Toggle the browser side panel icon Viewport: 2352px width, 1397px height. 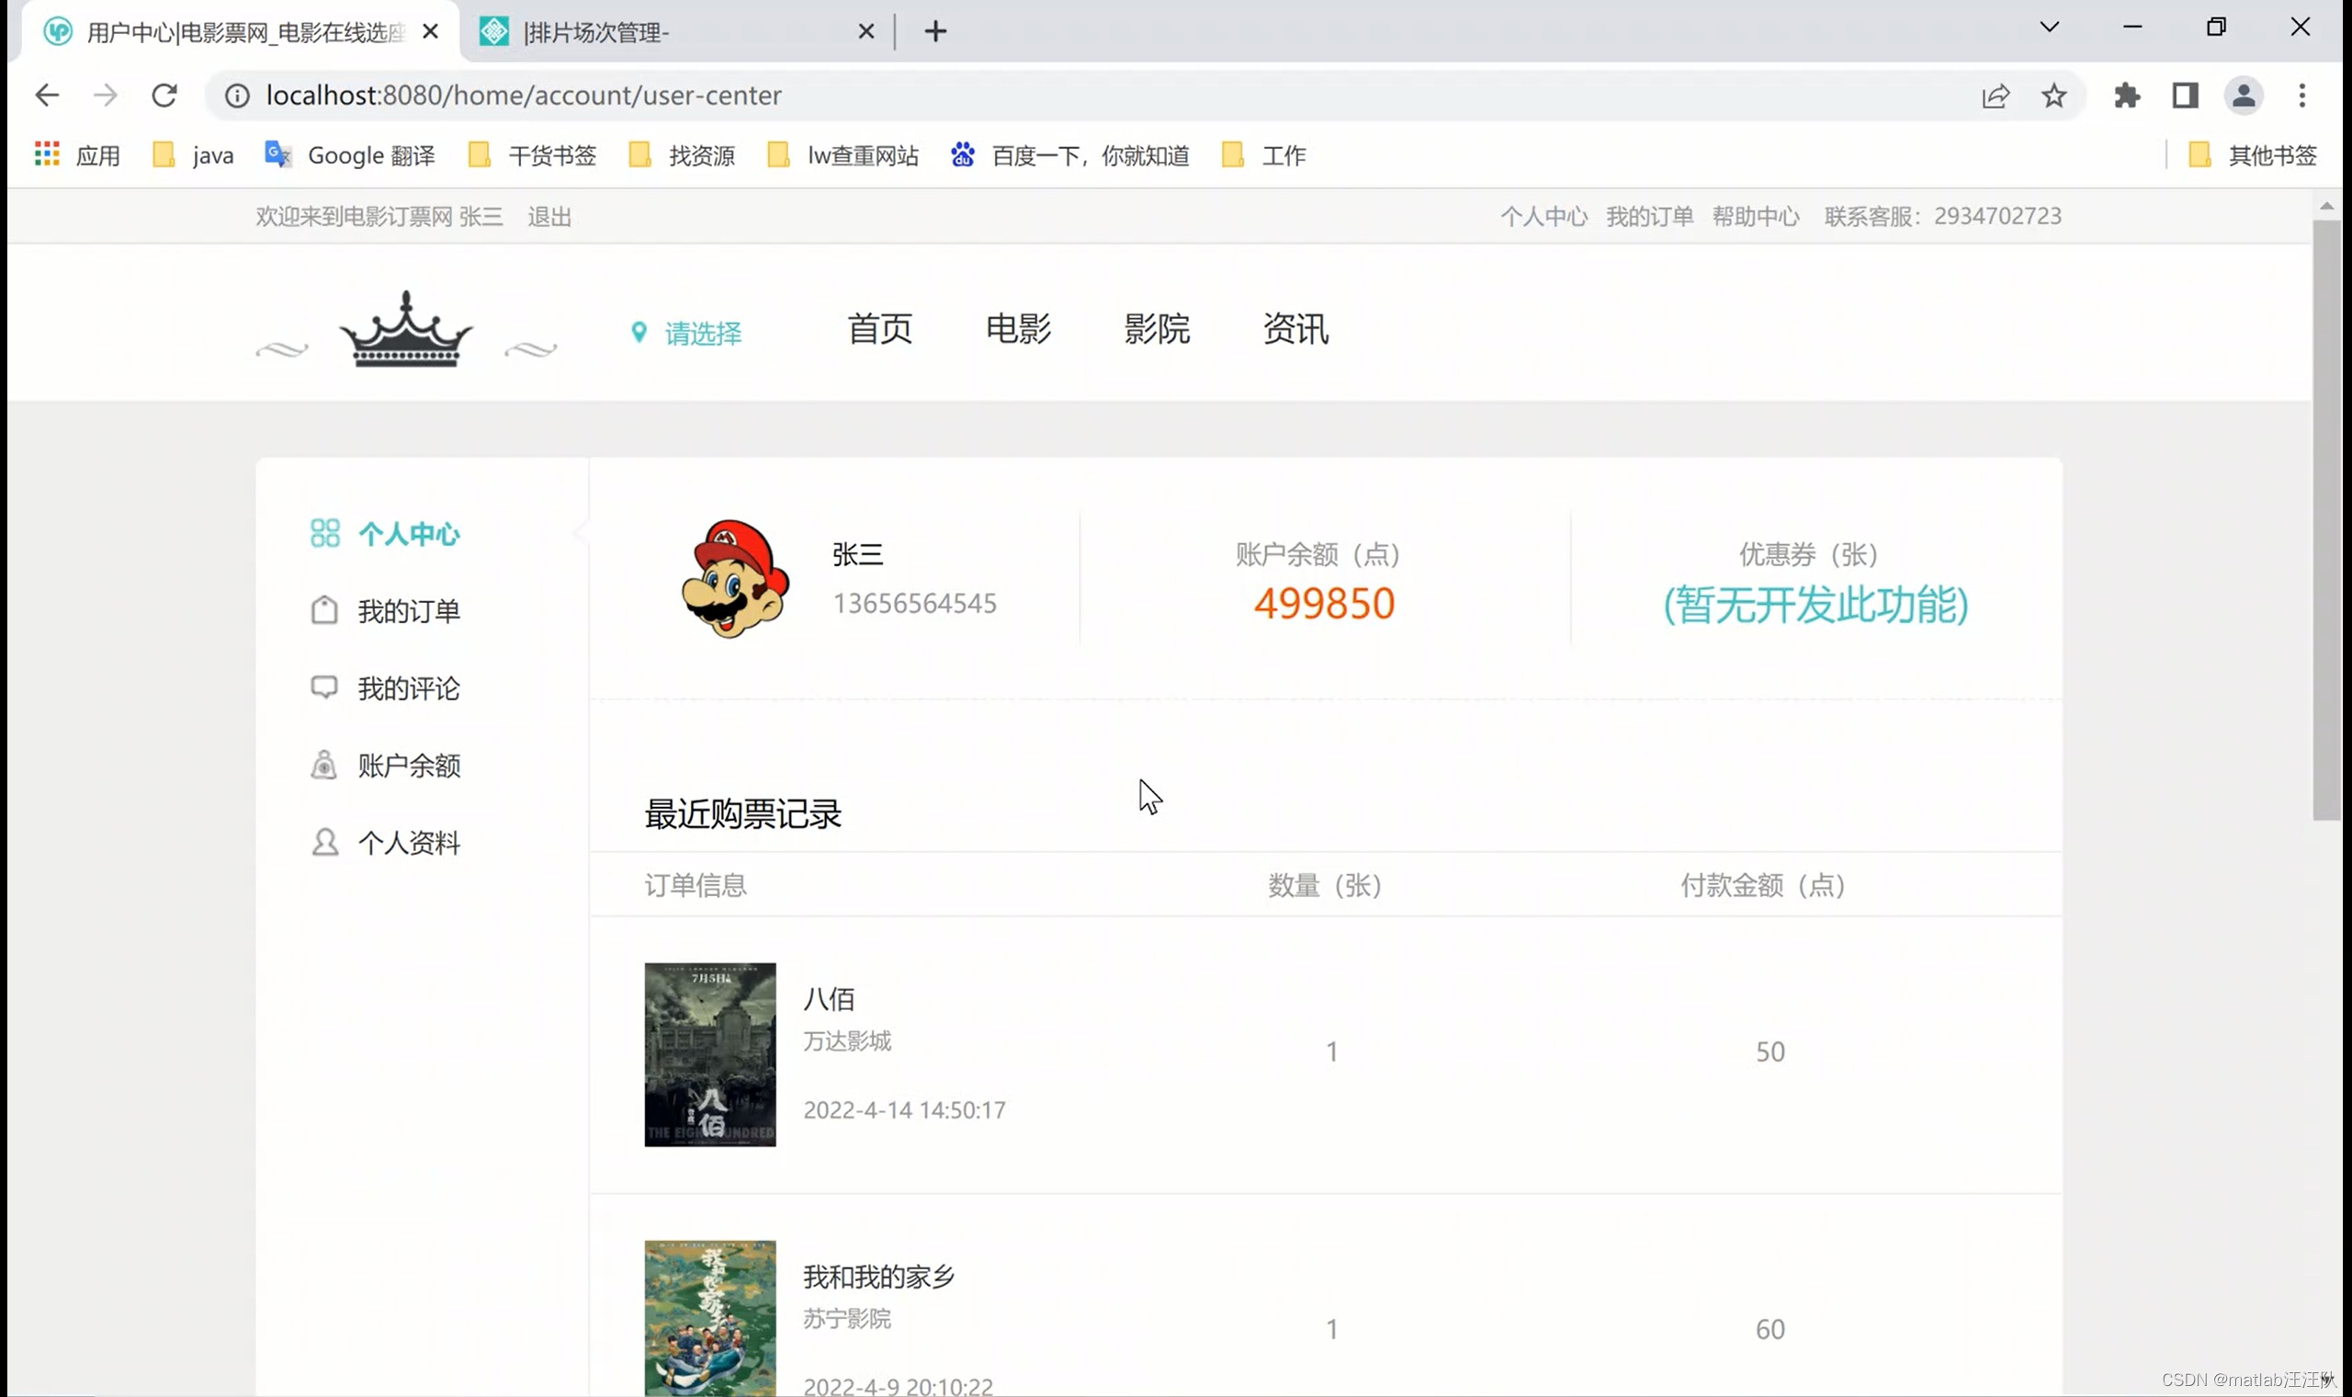coord(2185,95)
